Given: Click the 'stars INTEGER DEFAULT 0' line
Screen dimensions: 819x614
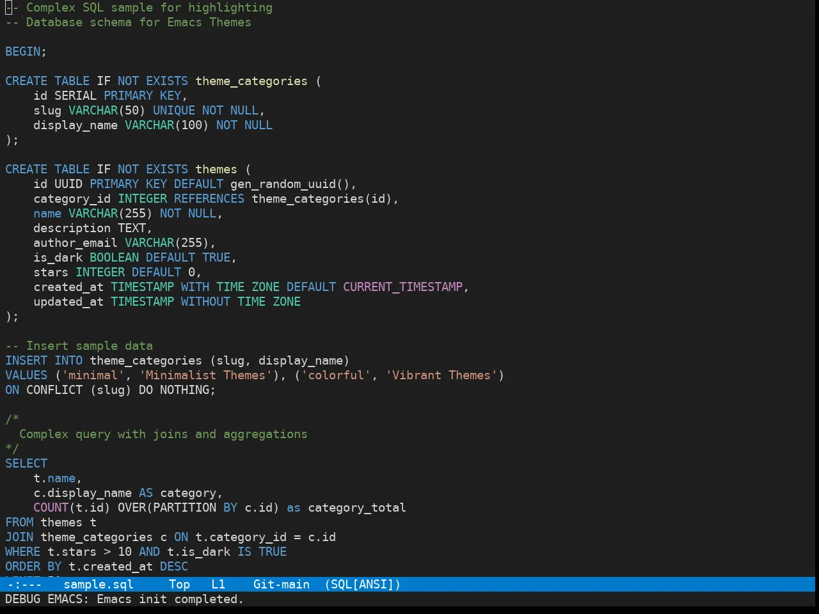Looking at the screenshot, I should pyautogui.click(x=118, y=272).
